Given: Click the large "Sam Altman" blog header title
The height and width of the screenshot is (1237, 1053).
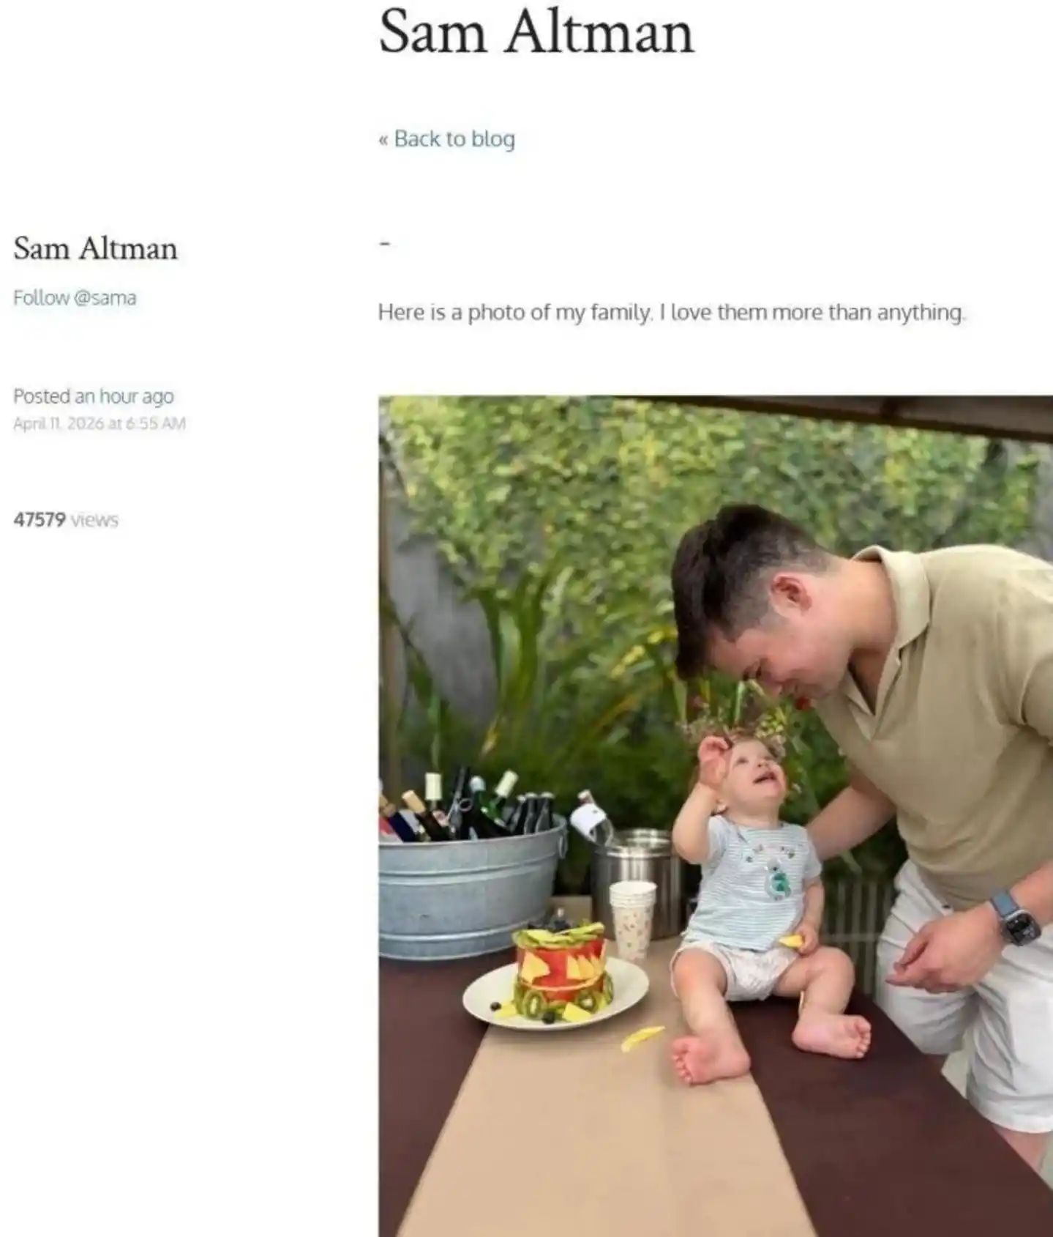Looking at the screenshot, I should click(x=536, y=33).
